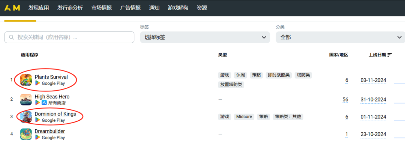Click country count 6 for Plants Survival
The width and height of the screenshot is (405, 142).
coord(346,80)
